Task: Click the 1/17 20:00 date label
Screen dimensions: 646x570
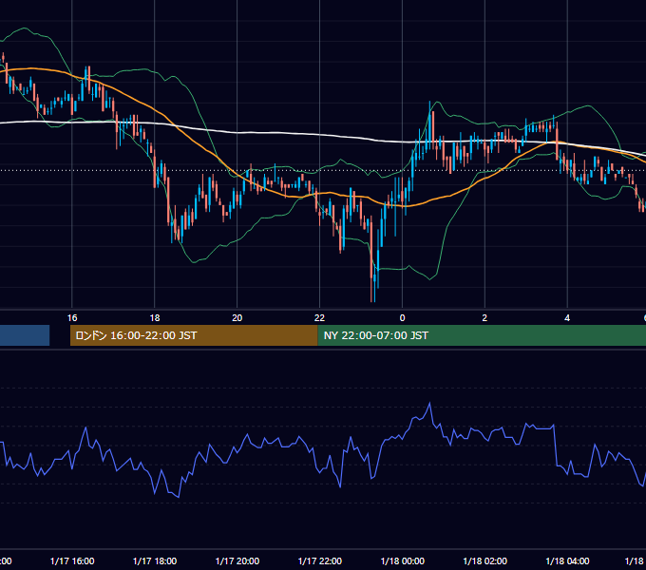Action: [237, 560]
